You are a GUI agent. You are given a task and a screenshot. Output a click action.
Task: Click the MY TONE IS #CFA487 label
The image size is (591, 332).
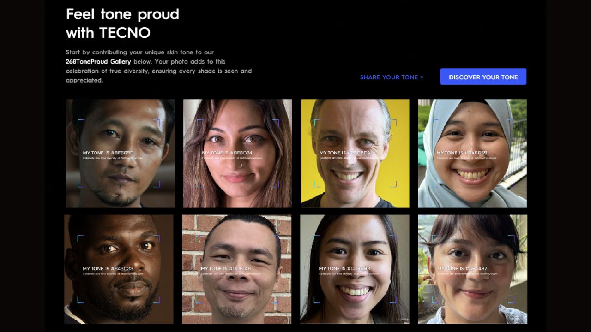pos(462,268)
